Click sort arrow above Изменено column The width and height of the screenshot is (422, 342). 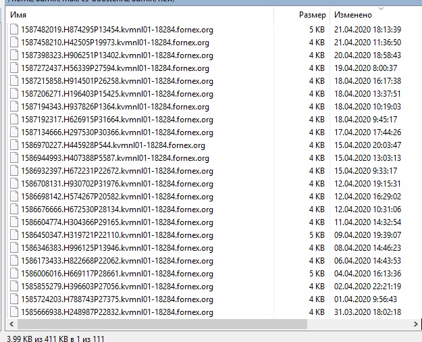(x=381, y=9)
